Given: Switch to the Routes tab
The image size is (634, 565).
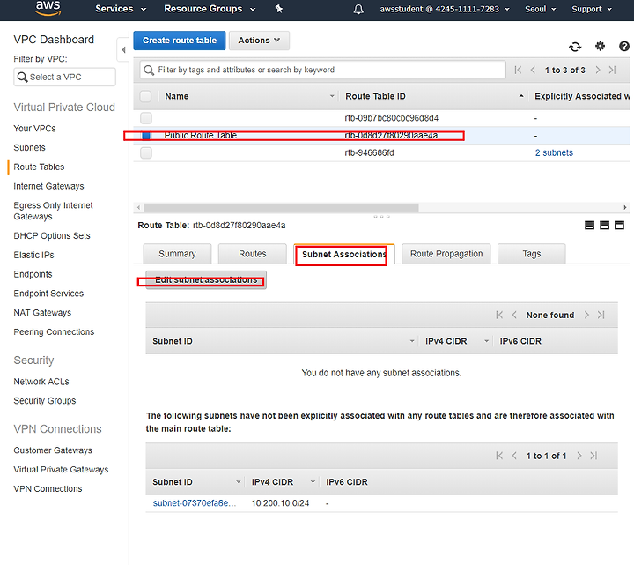Looking at the screenshot, I should pyautogui.click(x=253, y=254).
